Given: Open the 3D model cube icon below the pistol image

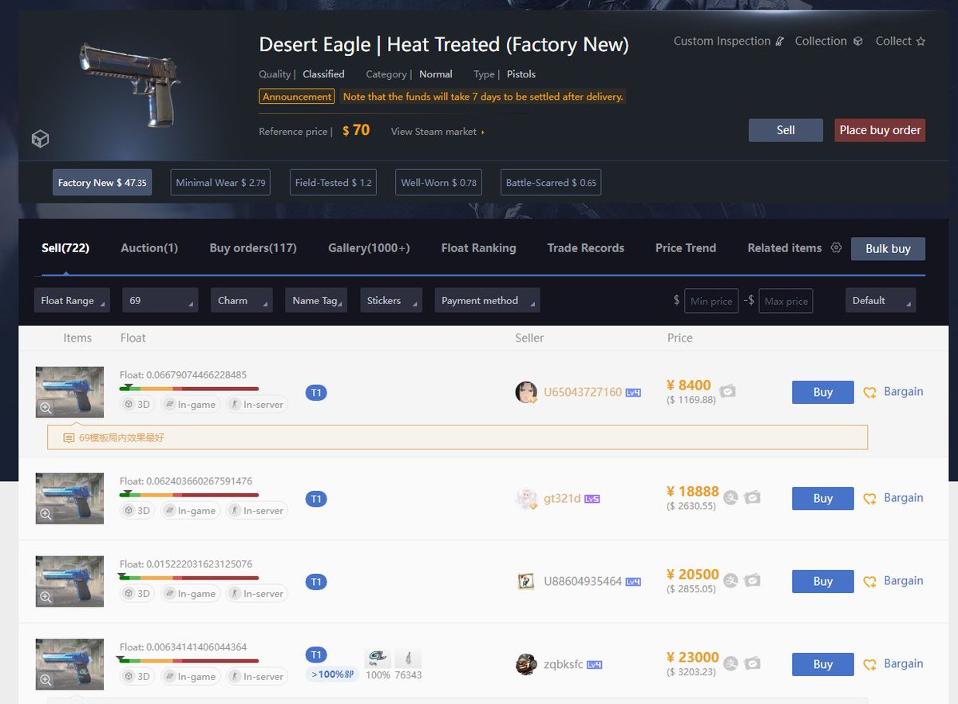Looking at the screenshot, I should pos(40,139).
